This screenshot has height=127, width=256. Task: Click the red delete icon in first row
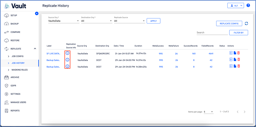(x=239, y=53)
